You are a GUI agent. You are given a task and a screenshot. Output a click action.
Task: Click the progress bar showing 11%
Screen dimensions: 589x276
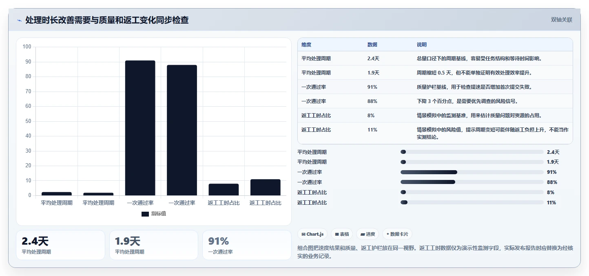[x=472, y=202]
